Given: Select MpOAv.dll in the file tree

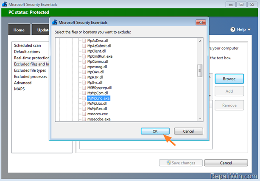Looking at the screenshot, I should click(95, 72).
